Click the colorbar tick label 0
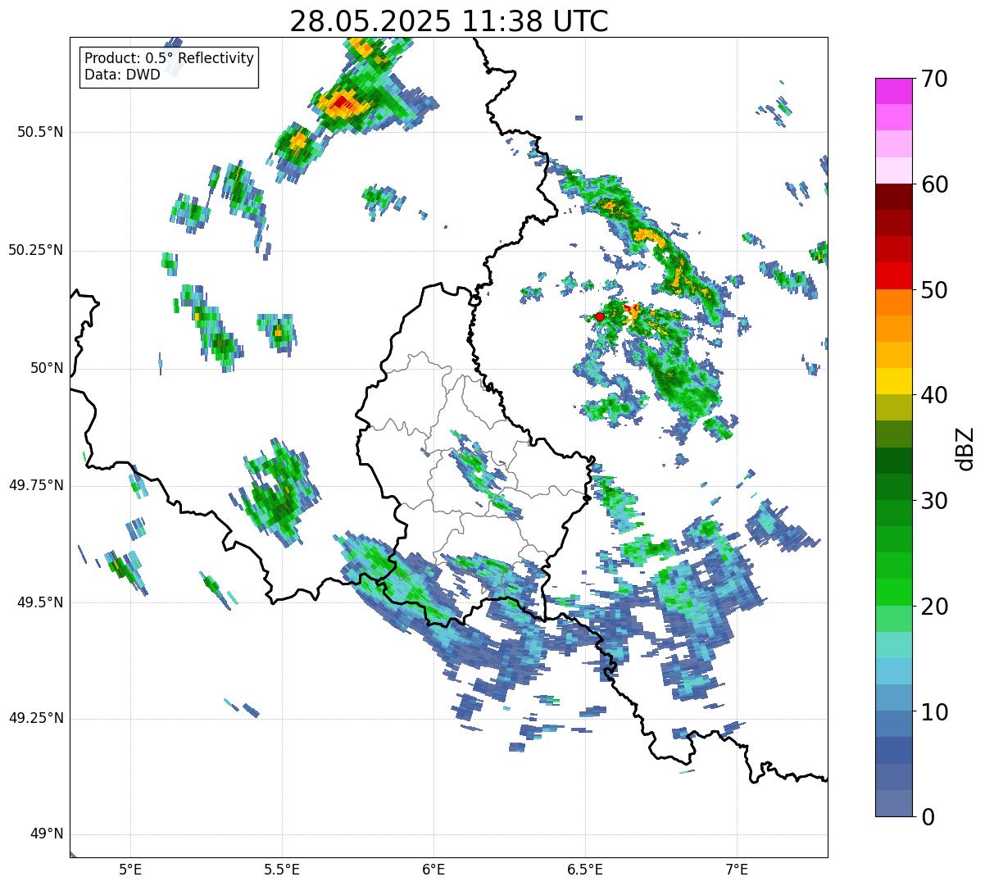Viewport: 985px width, 886px height. tap(928, 817)
